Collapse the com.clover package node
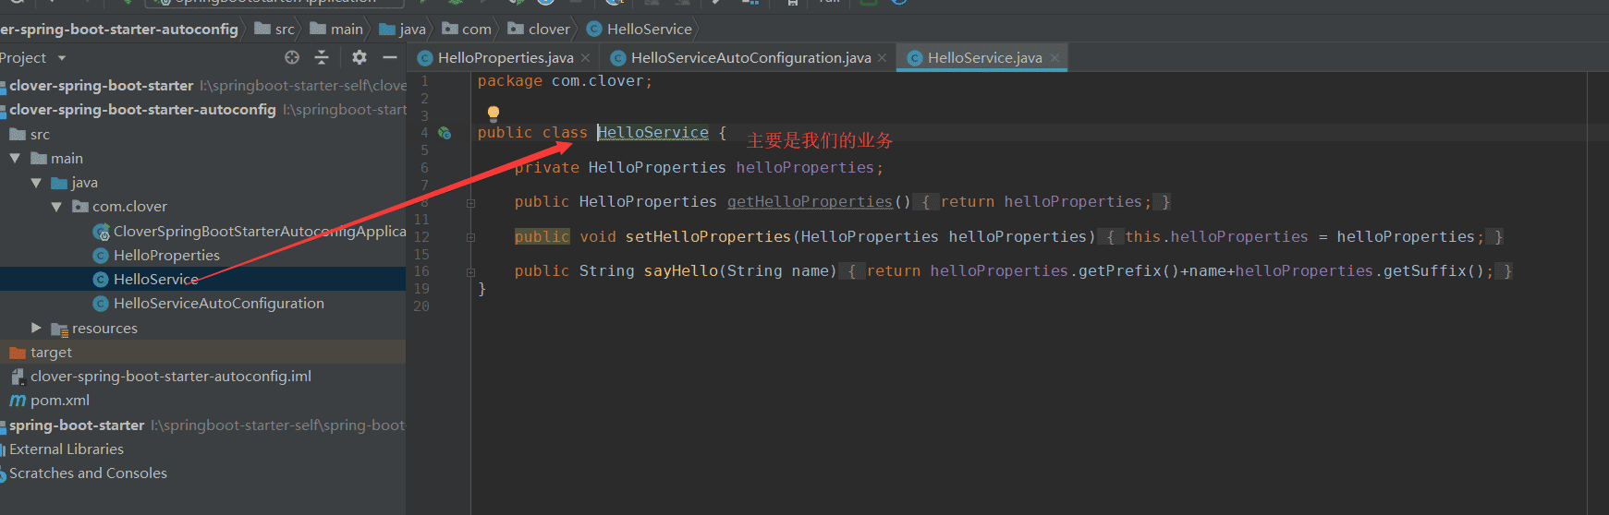 56,207
